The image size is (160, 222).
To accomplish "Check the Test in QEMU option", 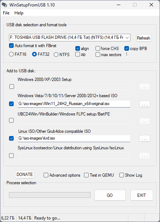I will click(86, 175).
